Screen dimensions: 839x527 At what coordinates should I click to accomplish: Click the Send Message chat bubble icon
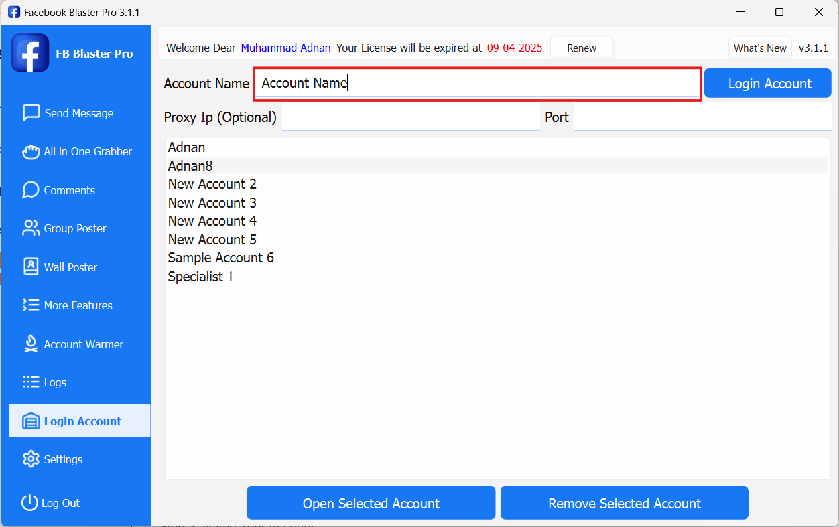[x=31, y=113]
